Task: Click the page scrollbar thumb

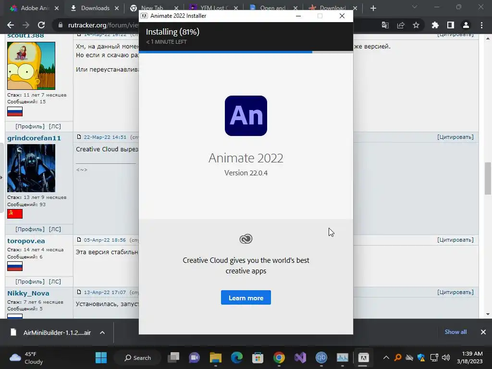Action: pyautogui.click(x=488, y=178)
